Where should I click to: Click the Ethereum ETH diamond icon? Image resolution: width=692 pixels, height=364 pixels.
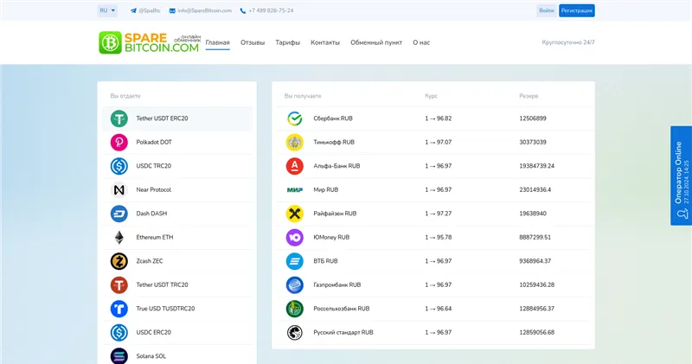coord(119,238)
